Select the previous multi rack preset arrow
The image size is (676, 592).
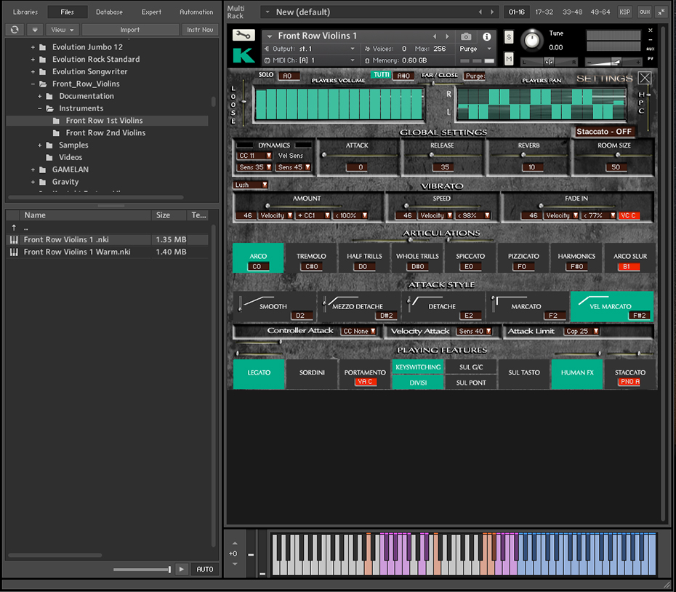480,12
